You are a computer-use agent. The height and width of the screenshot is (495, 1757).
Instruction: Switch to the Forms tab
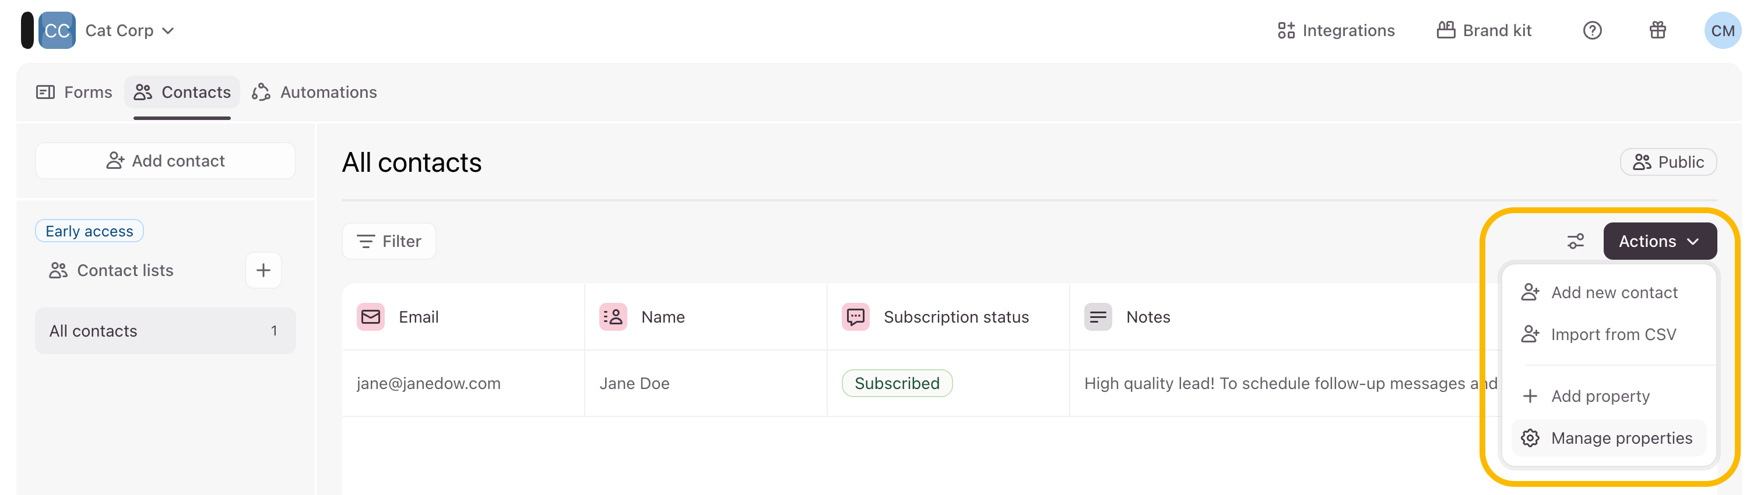pos(75,92)
